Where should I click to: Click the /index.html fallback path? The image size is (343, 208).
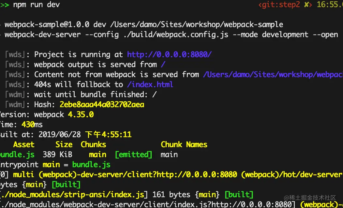[x=150, y=84]
